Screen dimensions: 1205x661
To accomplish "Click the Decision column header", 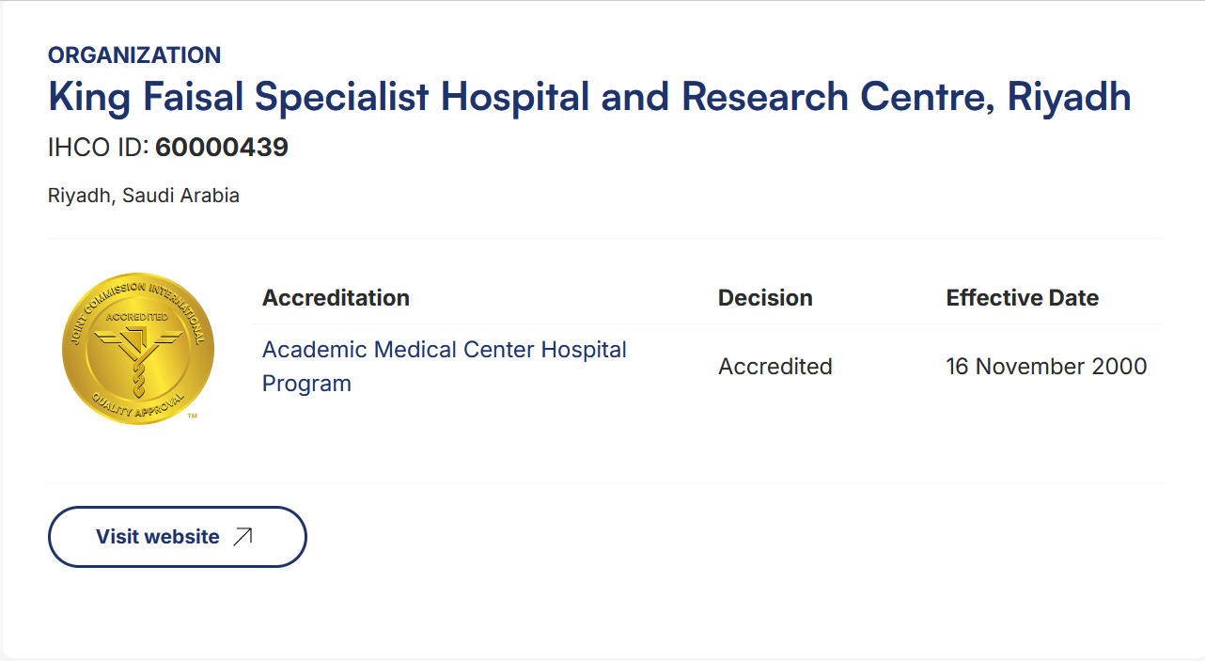I will click(x=765, y=298).
